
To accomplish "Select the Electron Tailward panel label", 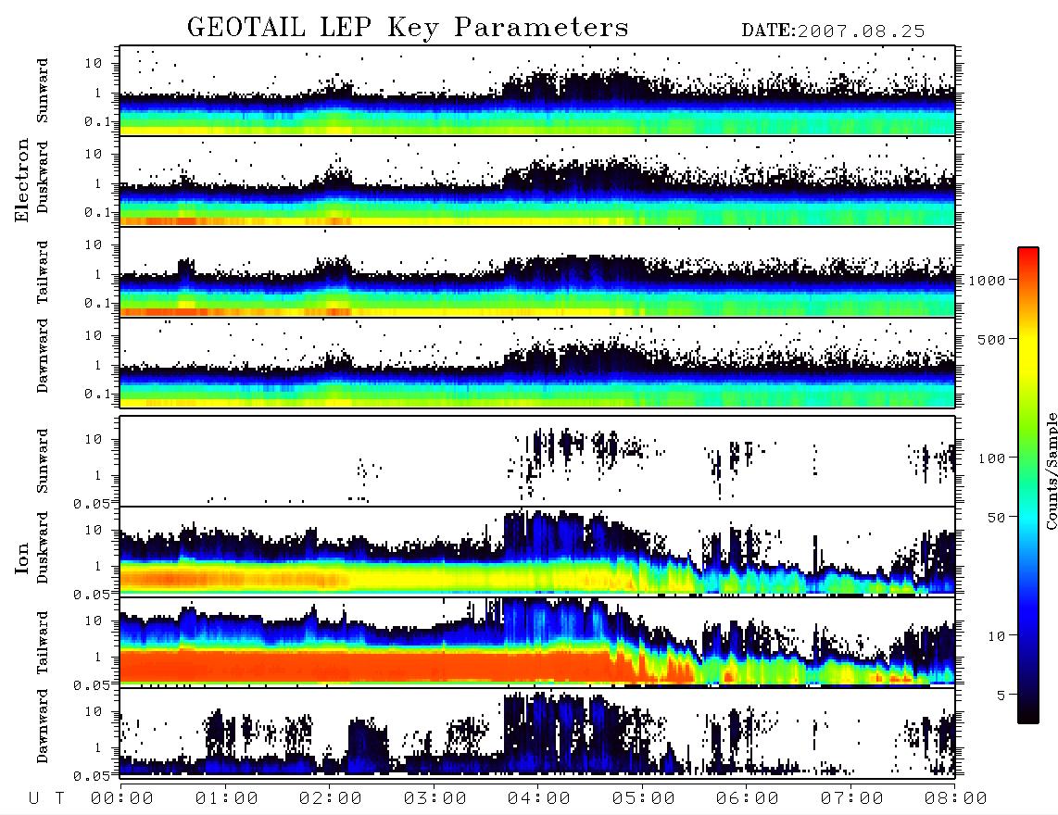I will (43, 272).
